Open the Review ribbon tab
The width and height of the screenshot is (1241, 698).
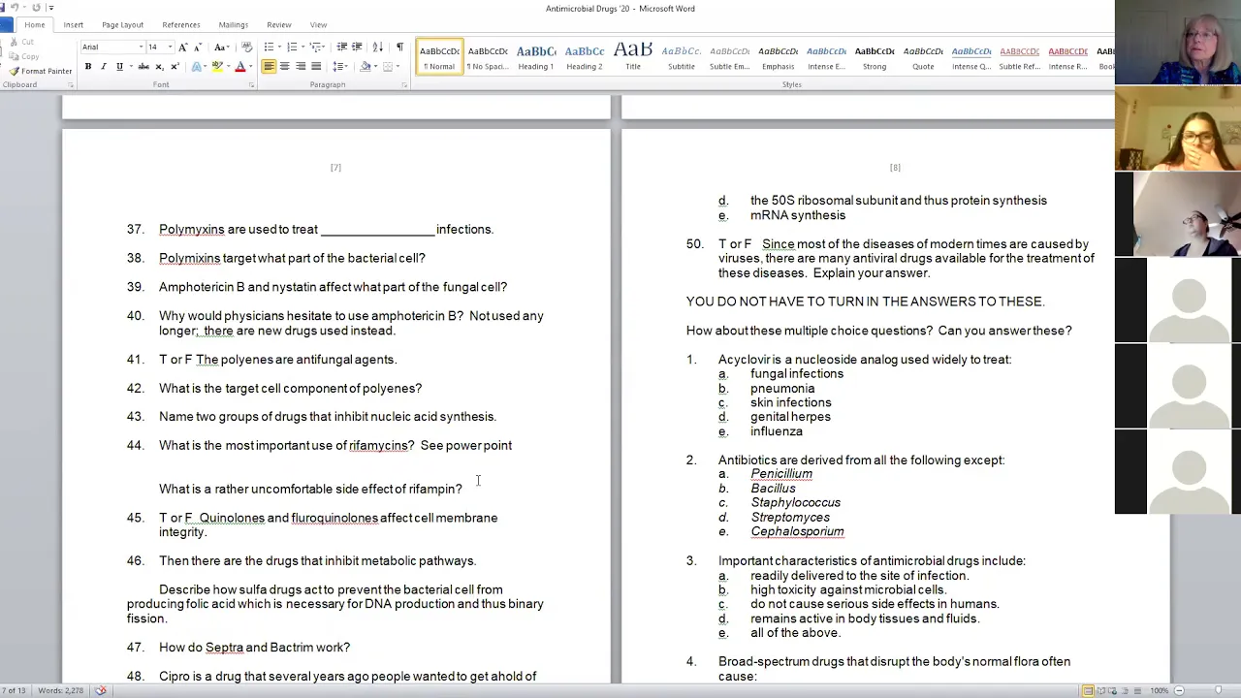[x=278, y=24]
